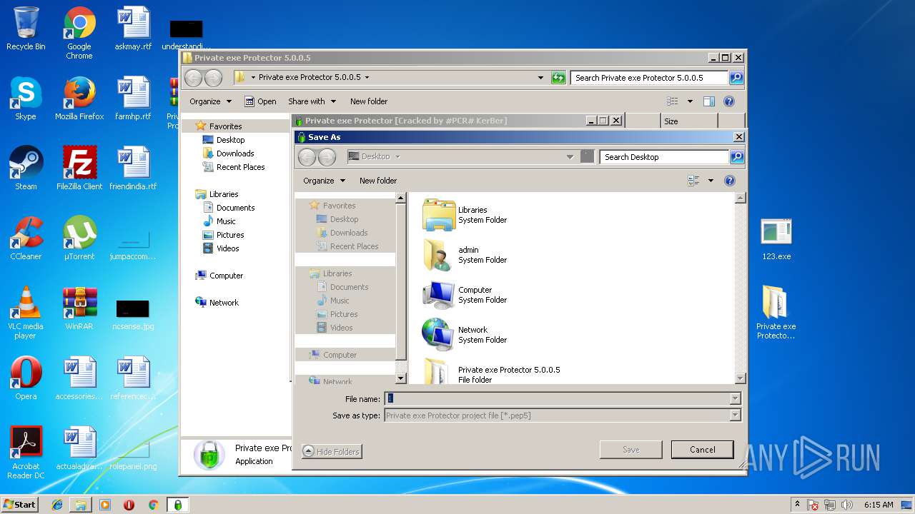Launch Mozilla Firefox desktop shortcut
The image size is (915, 514).
[x=79, y=99]
